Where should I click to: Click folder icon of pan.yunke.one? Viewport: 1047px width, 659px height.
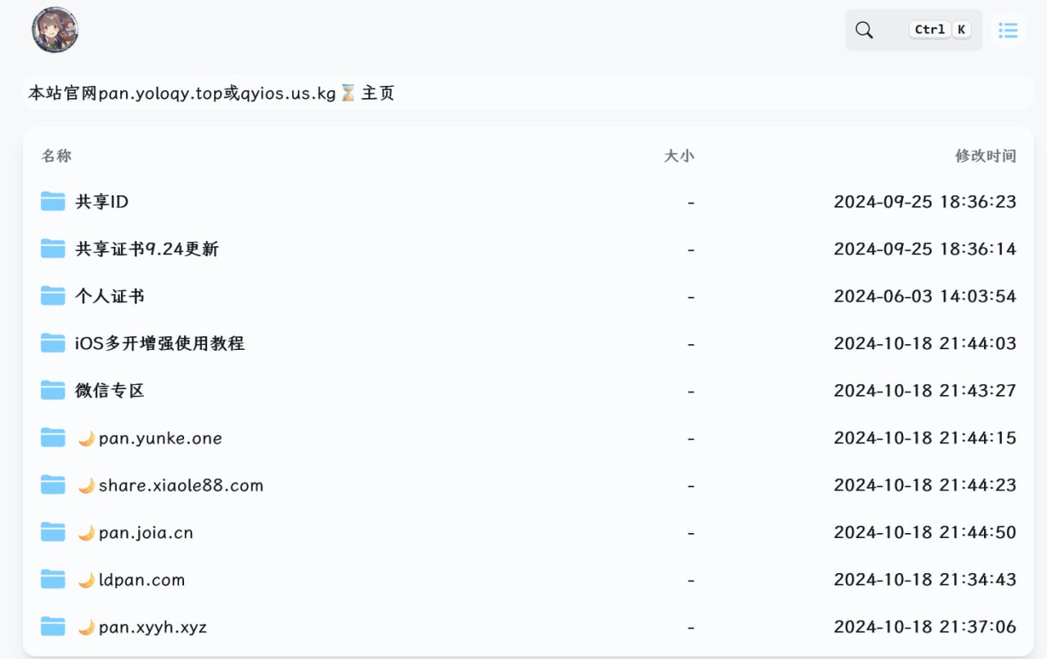53,438
